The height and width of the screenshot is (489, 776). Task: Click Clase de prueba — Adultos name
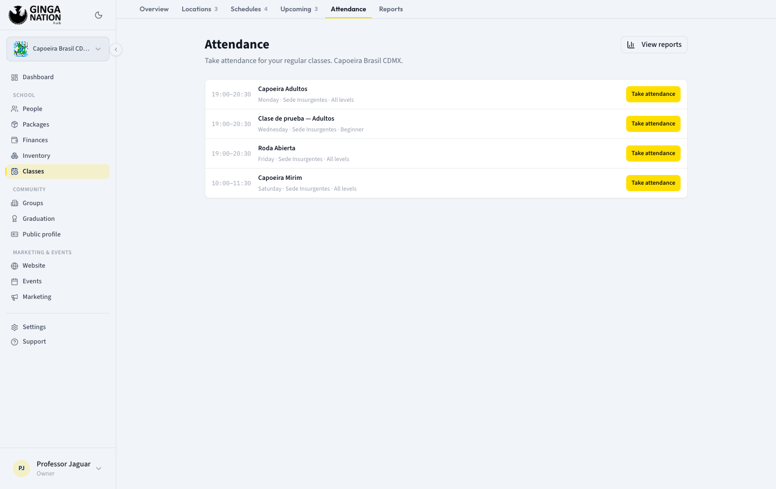[x=296, y=118]
